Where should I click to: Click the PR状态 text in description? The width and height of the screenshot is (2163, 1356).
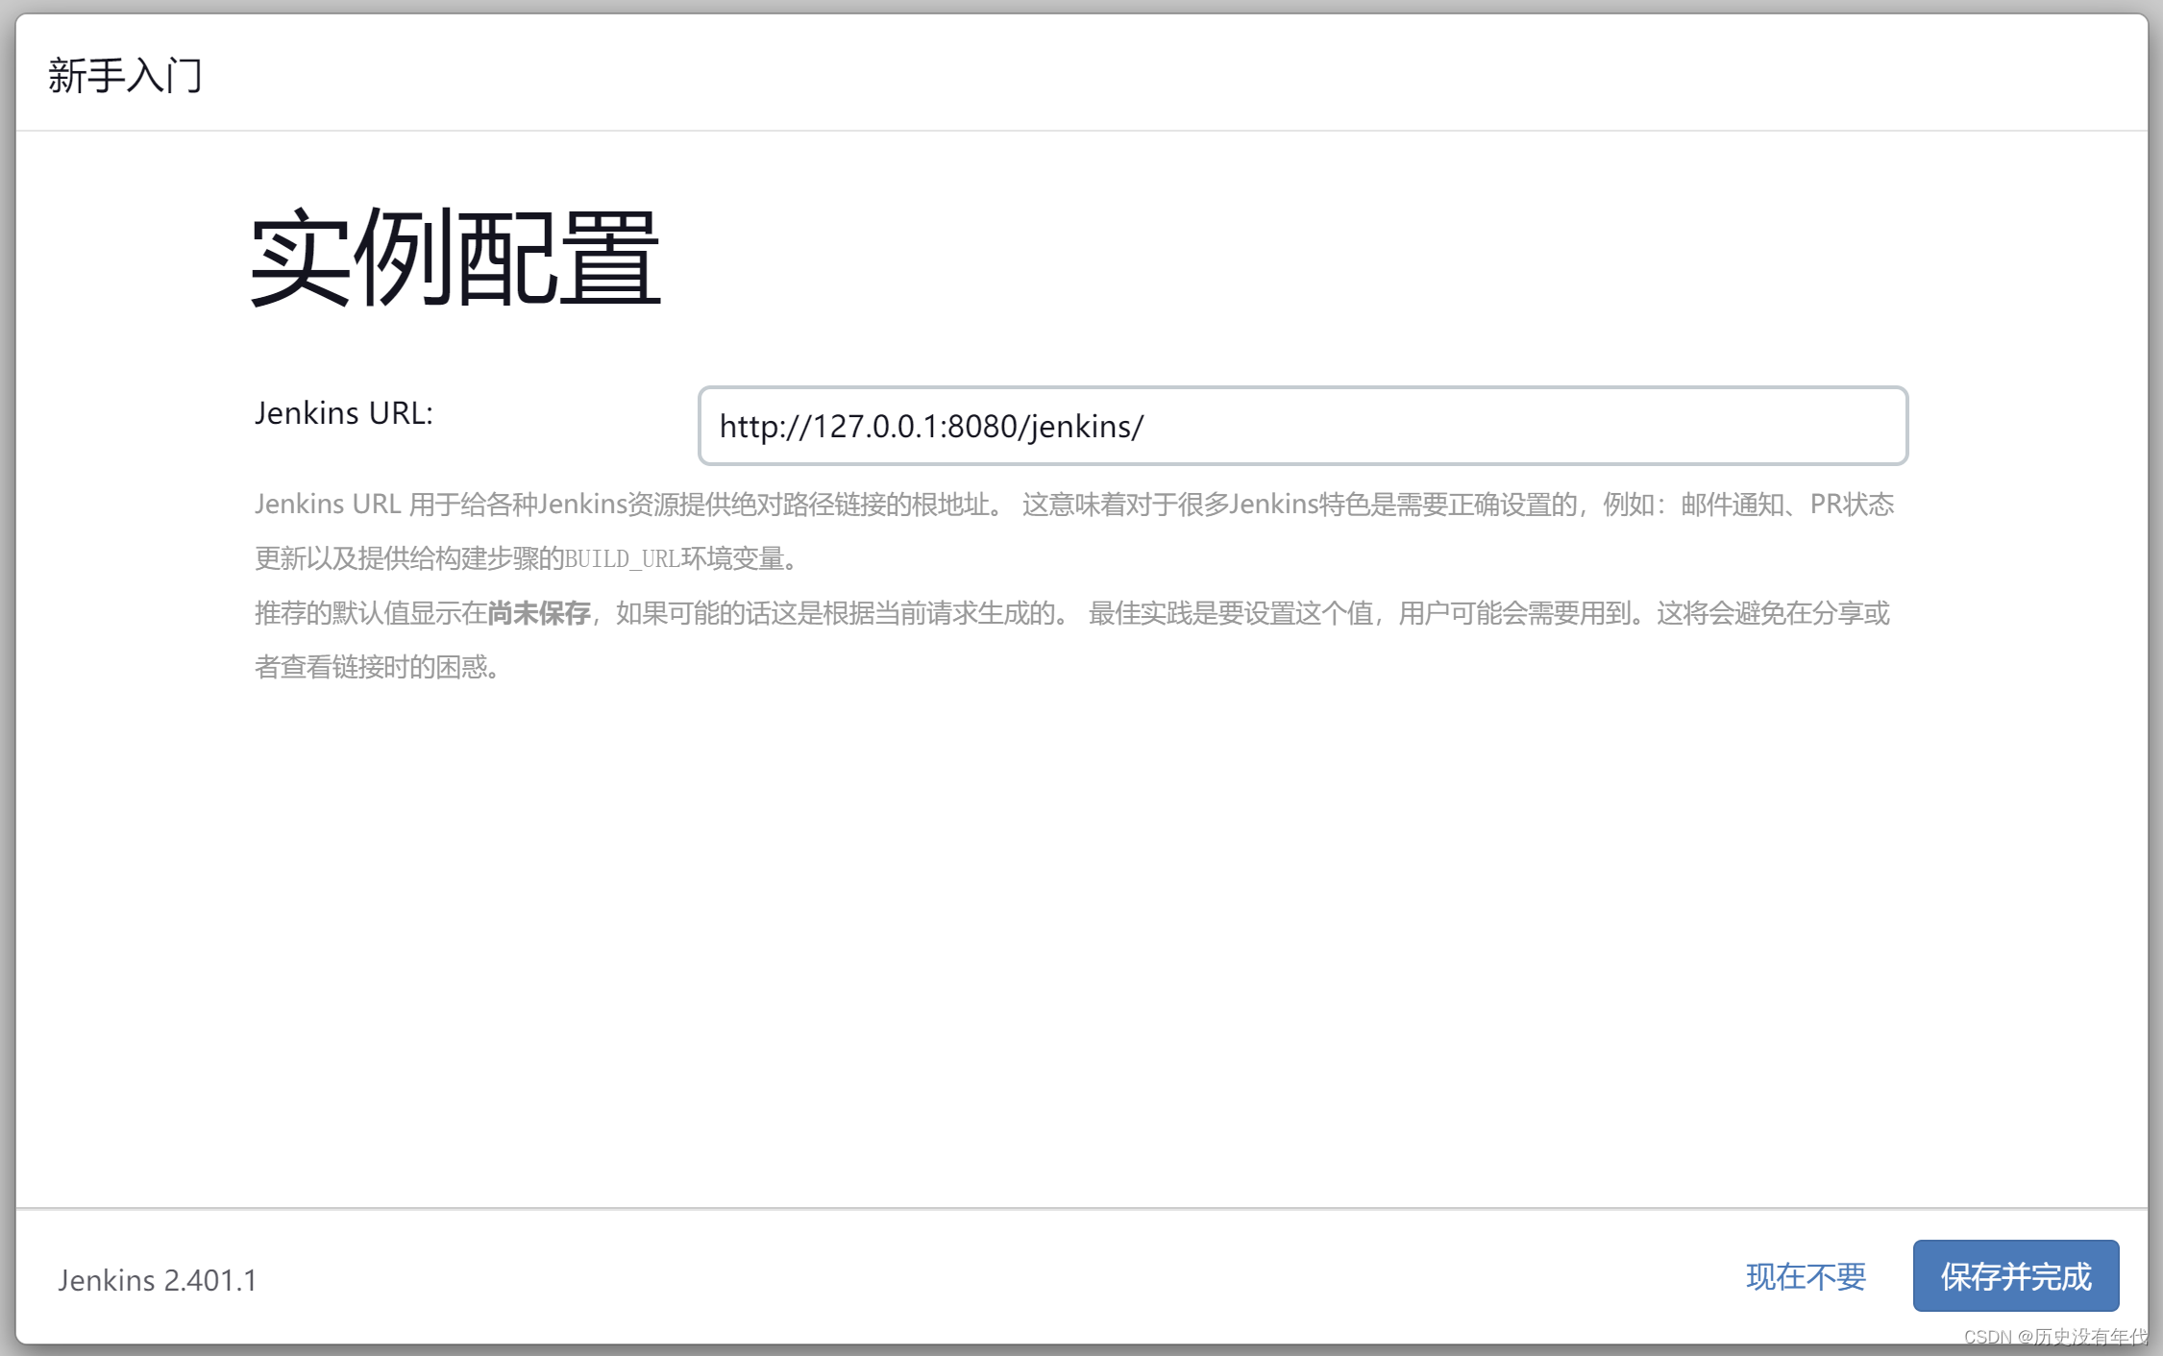(1851, 505)
